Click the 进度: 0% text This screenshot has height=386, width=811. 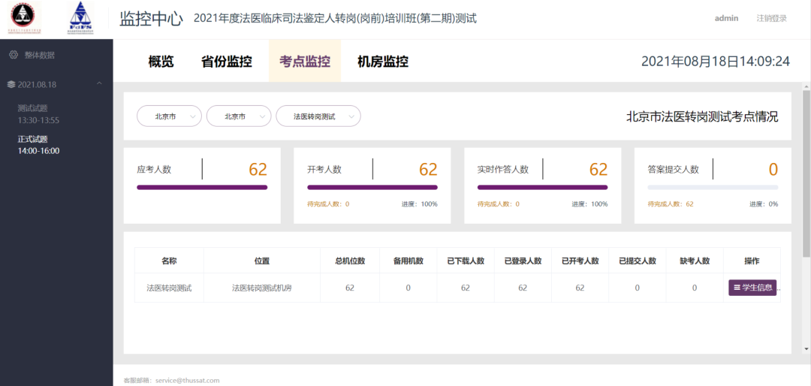(x=764, y=204)
